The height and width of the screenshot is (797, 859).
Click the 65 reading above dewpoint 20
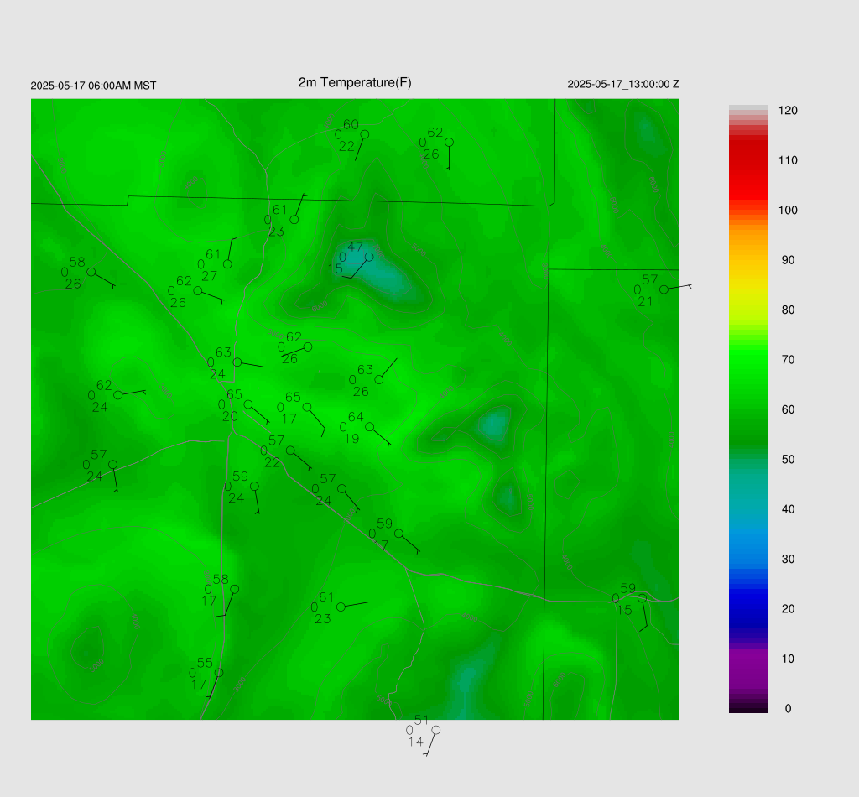[234, 395]
